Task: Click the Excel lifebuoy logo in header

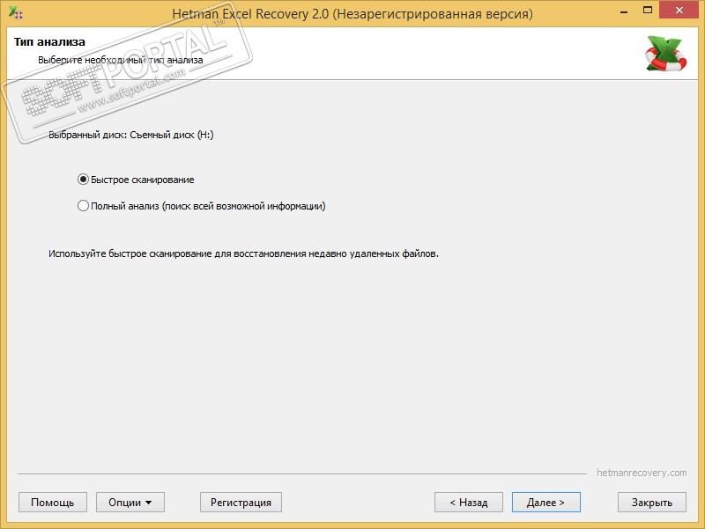Action: 666,54
